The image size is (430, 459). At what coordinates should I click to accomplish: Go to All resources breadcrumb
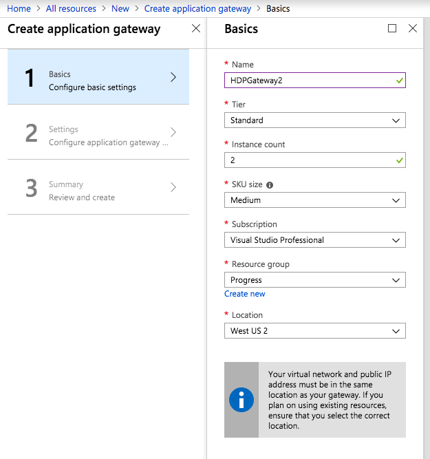click(x=71, y=9)
